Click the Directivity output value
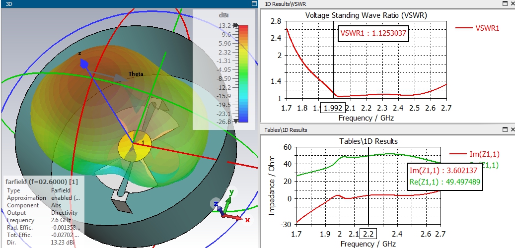Image resolution: width=515 pixels, height=248 pixels. click(x=65, y=213)
